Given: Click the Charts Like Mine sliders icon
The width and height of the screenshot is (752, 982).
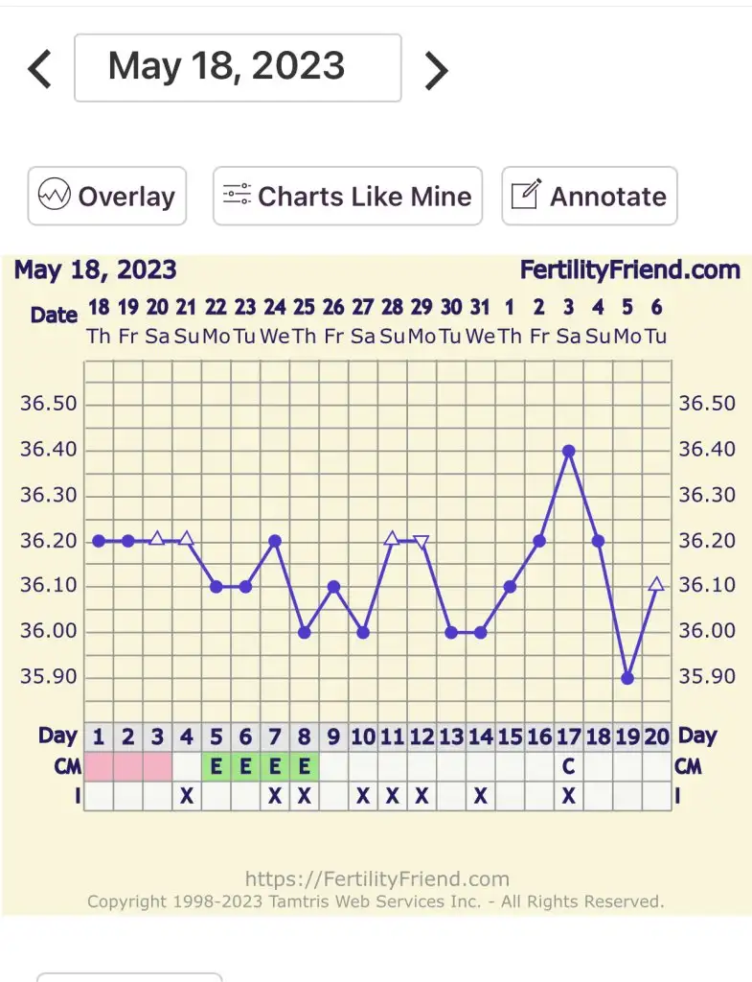Looking at the screenshot, I should [x=237, y=196].
